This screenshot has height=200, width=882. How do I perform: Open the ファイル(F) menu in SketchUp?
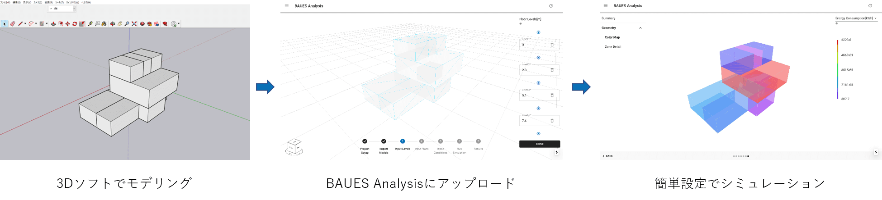point(5,2)
